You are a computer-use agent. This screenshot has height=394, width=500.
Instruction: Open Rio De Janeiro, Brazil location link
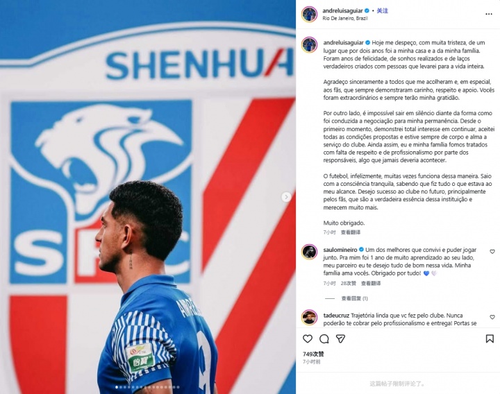pos(345,19)
